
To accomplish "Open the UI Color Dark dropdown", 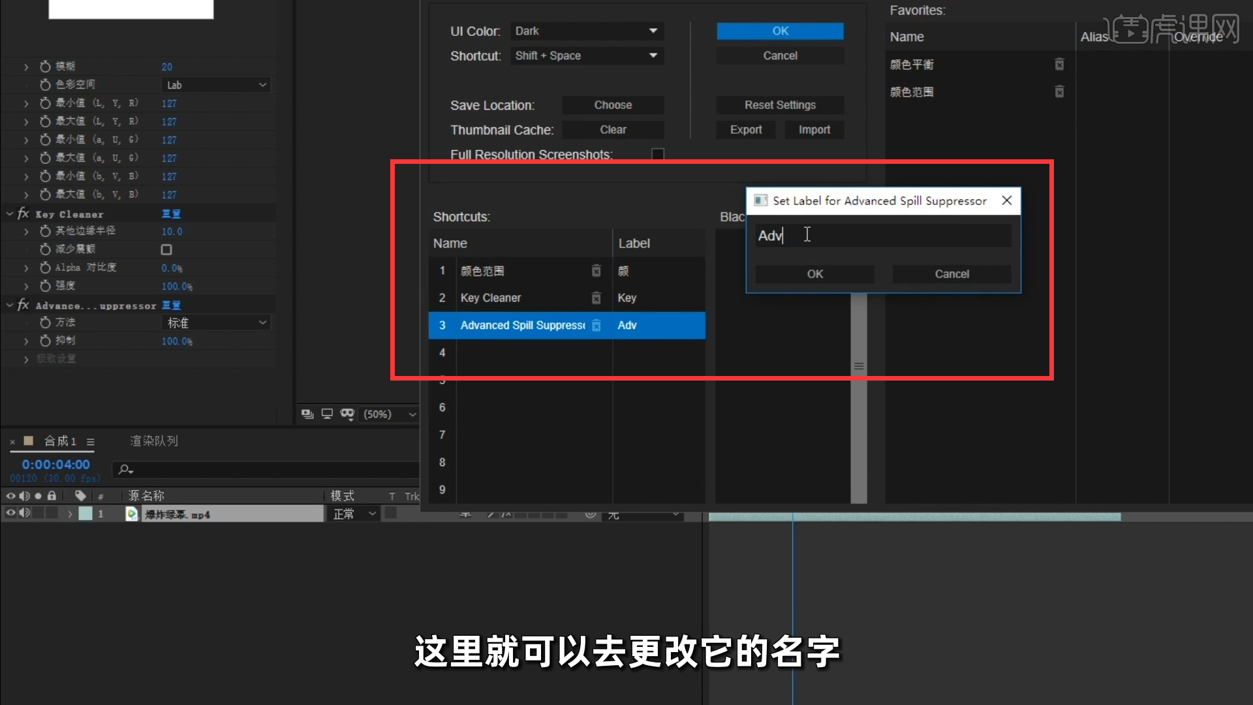I will click(586, 31).
